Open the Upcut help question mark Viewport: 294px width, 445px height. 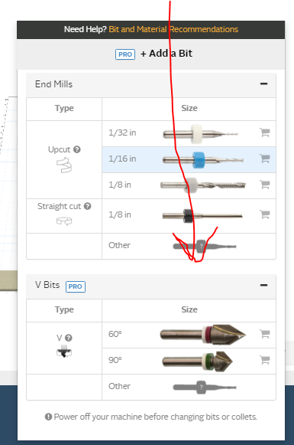(77, 149)
